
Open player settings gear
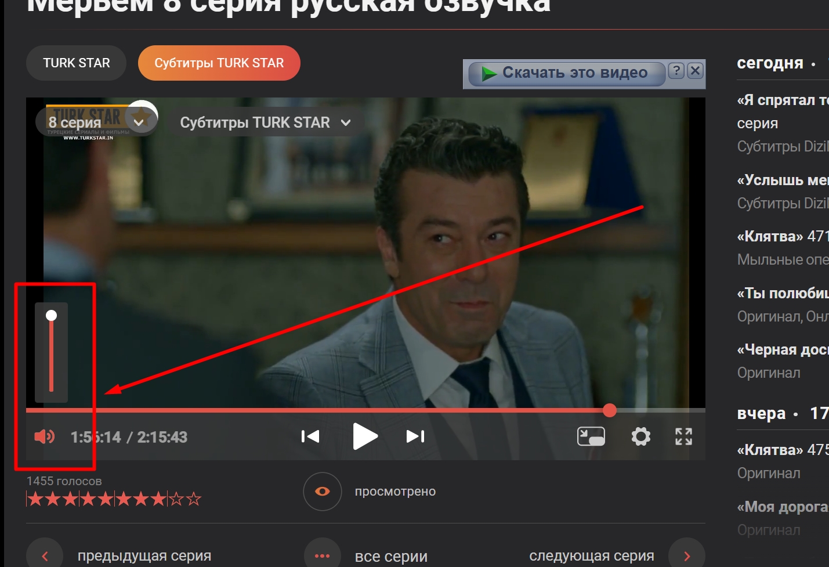pyautogui.click(x=640, y=436)
